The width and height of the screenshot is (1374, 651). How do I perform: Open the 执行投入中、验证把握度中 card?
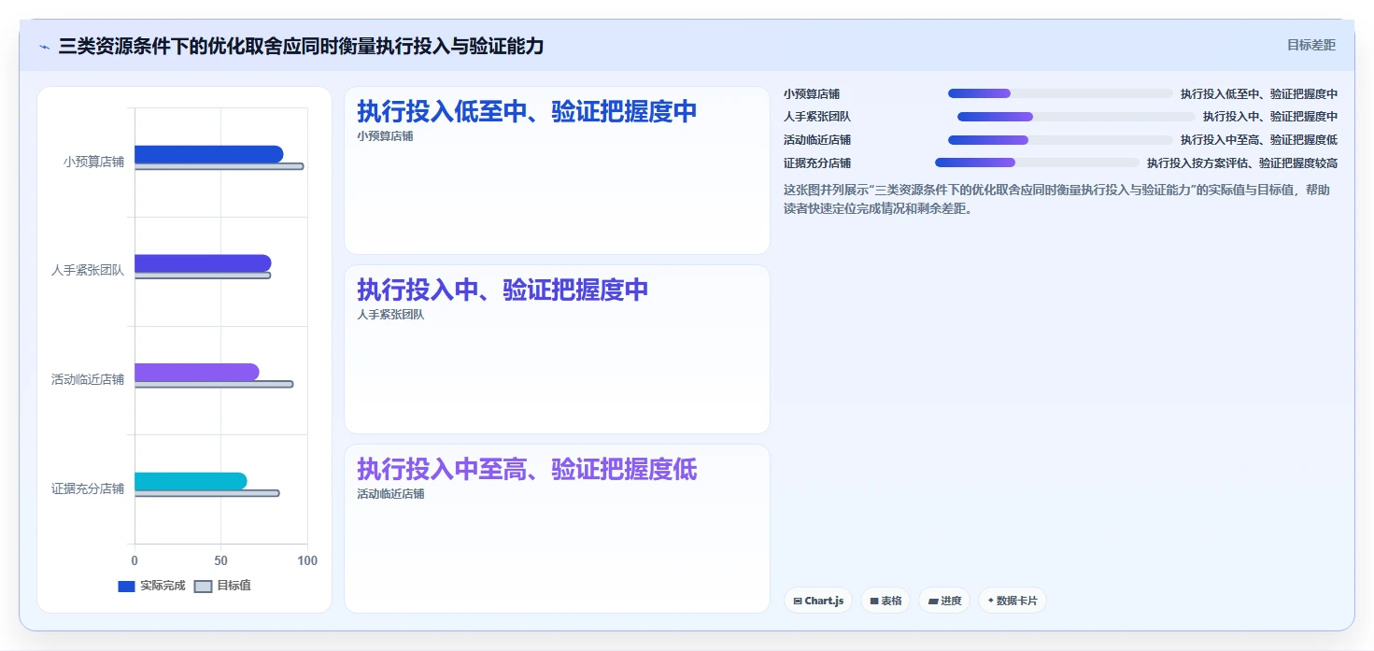pos(557,349)
